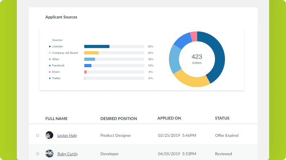Open Ruby Curtis's applicant profile link
Screen dimensions: 286x160
pyautogui.click(x=67, y=154)
